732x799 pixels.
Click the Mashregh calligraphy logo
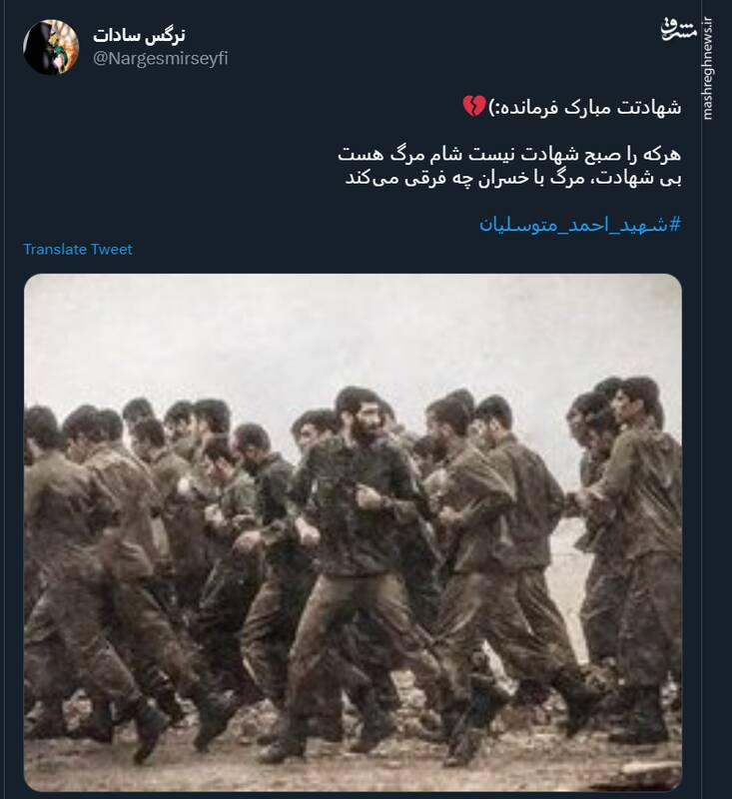point(678,30)
